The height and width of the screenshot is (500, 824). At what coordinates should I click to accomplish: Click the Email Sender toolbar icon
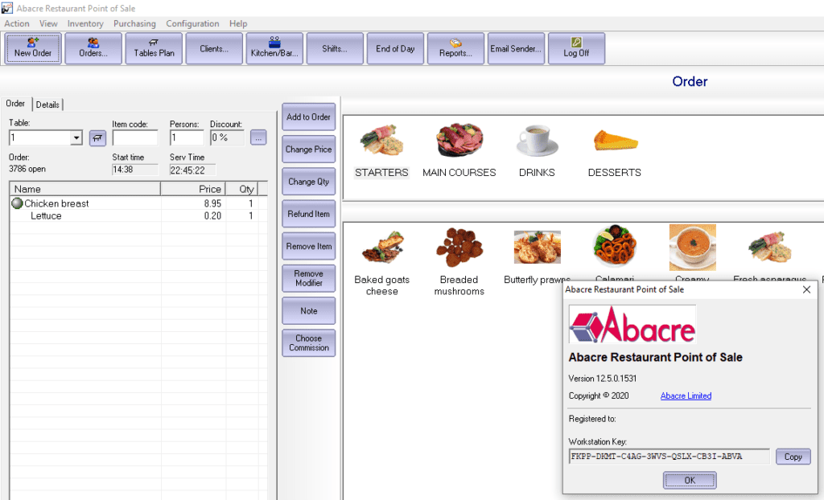(516, 48)
